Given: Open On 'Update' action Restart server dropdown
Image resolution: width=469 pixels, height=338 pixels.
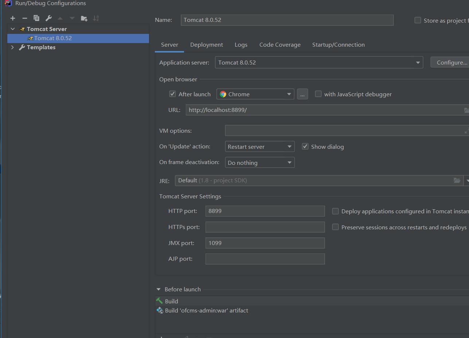Looking at the screenshot, I should pos(260,147).
